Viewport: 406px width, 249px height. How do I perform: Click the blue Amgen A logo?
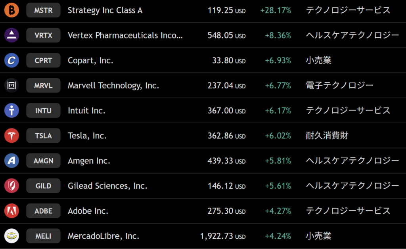coord(11,161)
